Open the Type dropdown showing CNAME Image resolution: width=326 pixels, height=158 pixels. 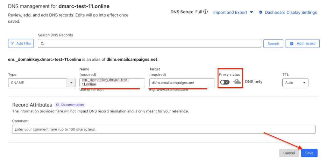coord(41,83)
